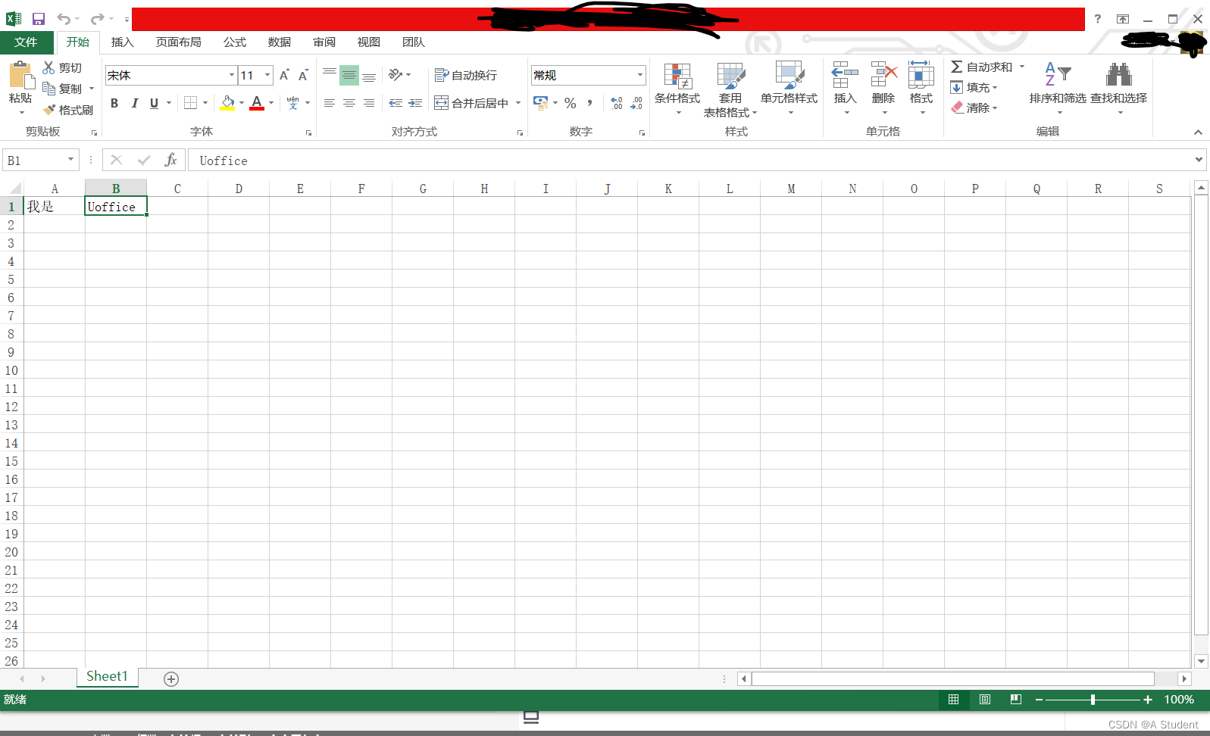The image size is (1210, 736).
Task: Click the 复制 Copy button
Action: click(x=62, y=89)
